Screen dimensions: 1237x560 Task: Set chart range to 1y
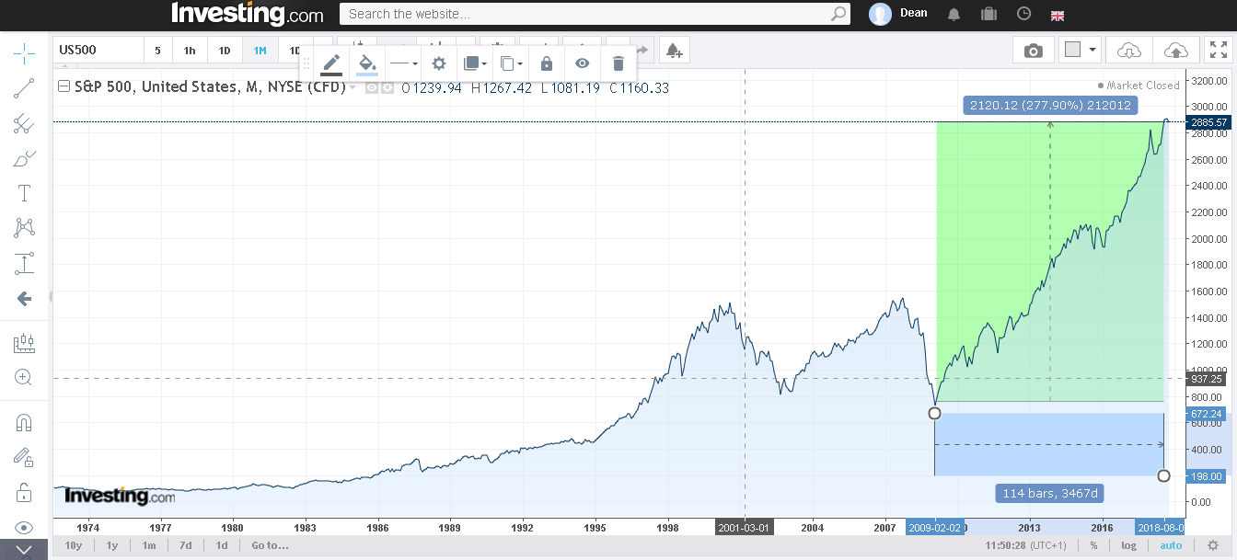[112, 545]
